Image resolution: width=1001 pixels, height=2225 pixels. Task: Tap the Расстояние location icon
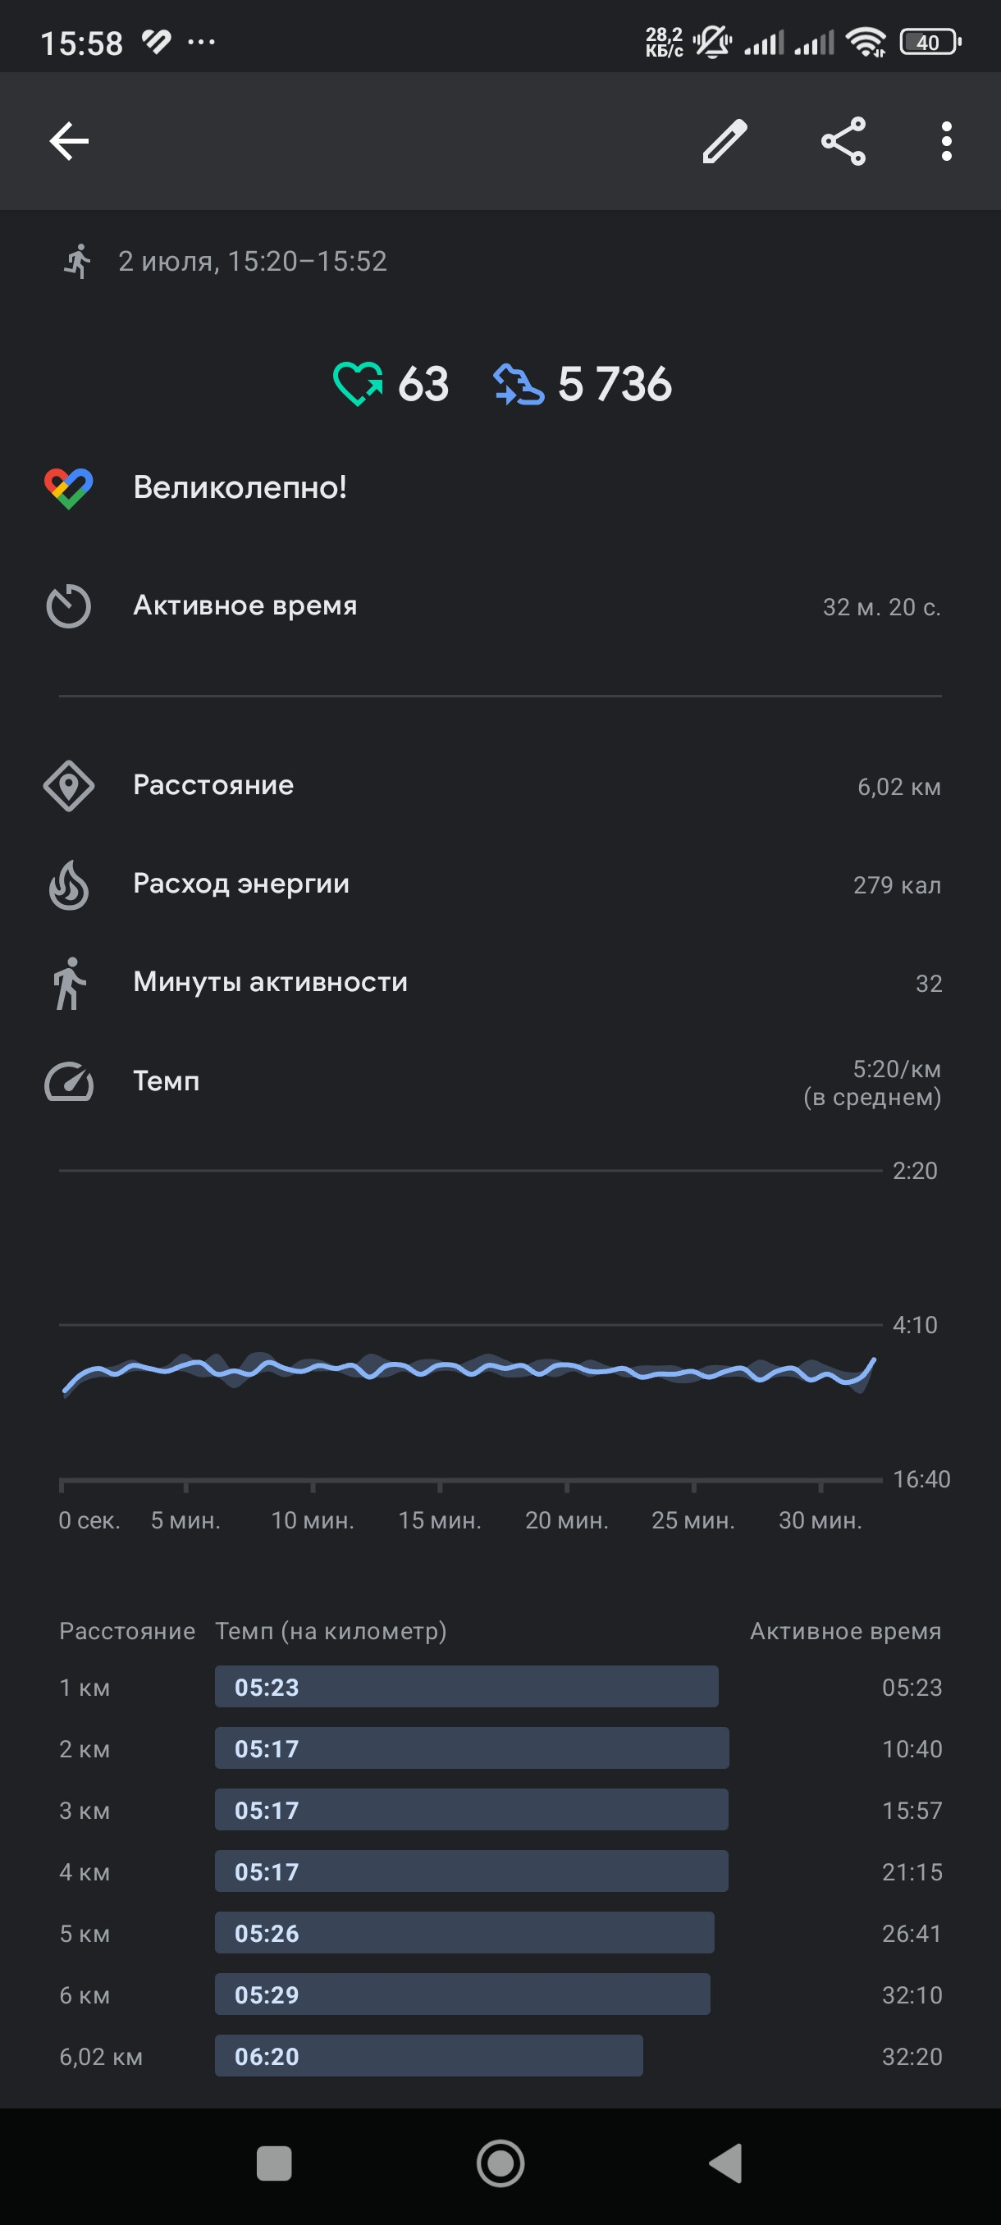pos(68,786)
